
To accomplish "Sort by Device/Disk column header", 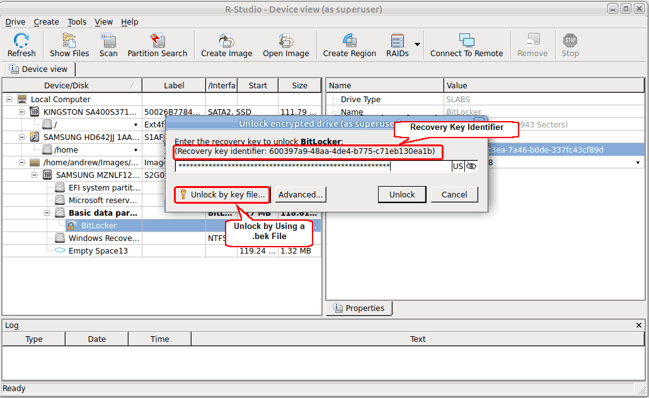I will (x=72, y=85).
